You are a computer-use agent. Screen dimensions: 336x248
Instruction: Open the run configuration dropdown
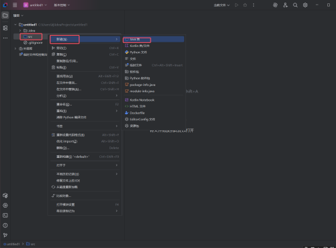(222, 5)
